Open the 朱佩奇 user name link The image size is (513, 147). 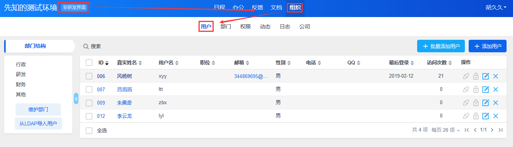point(124,103)
